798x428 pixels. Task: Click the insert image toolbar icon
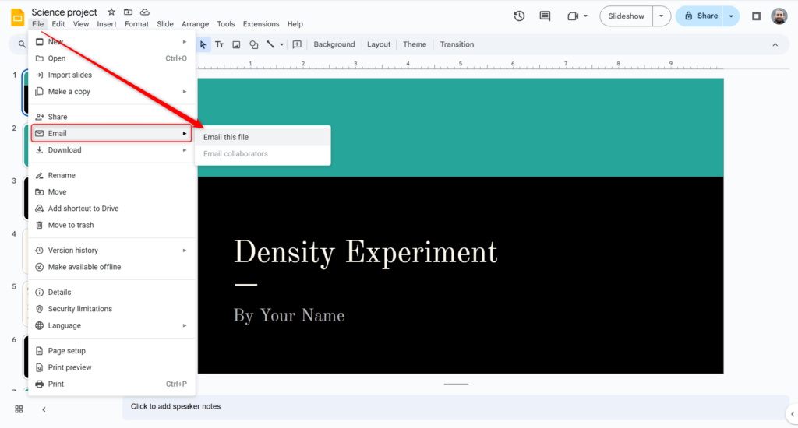pos(236,44)
